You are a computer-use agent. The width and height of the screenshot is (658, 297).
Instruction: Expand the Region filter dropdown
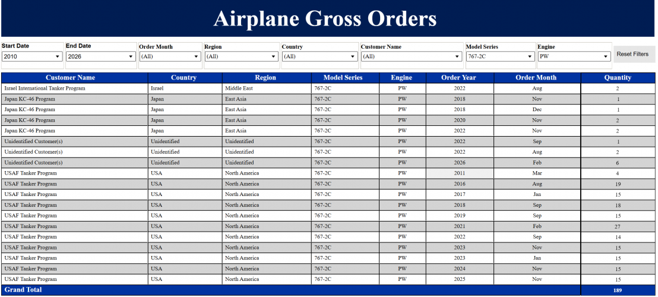(x=241, y=56)
